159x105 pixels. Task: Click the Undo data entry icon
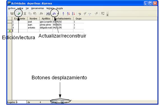click(x=41, y=13)
